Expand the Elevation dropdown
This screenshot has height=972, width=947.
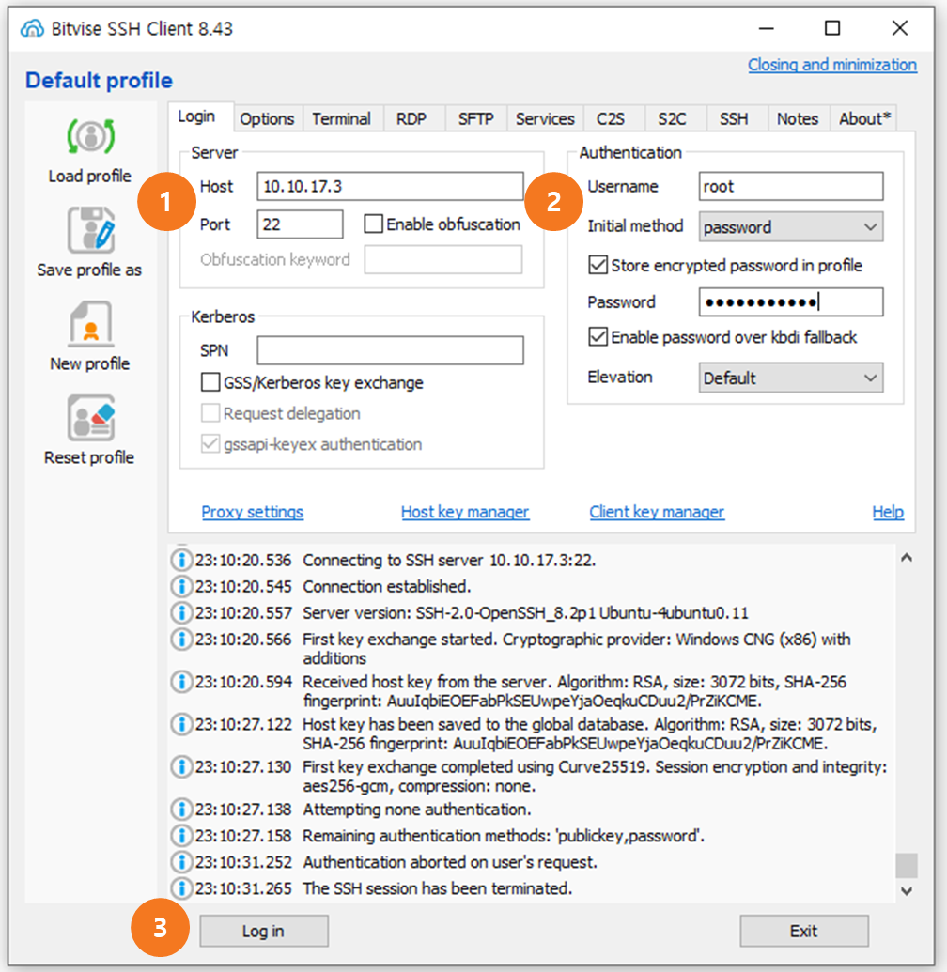pyautogui.click(x=791, y=378)
